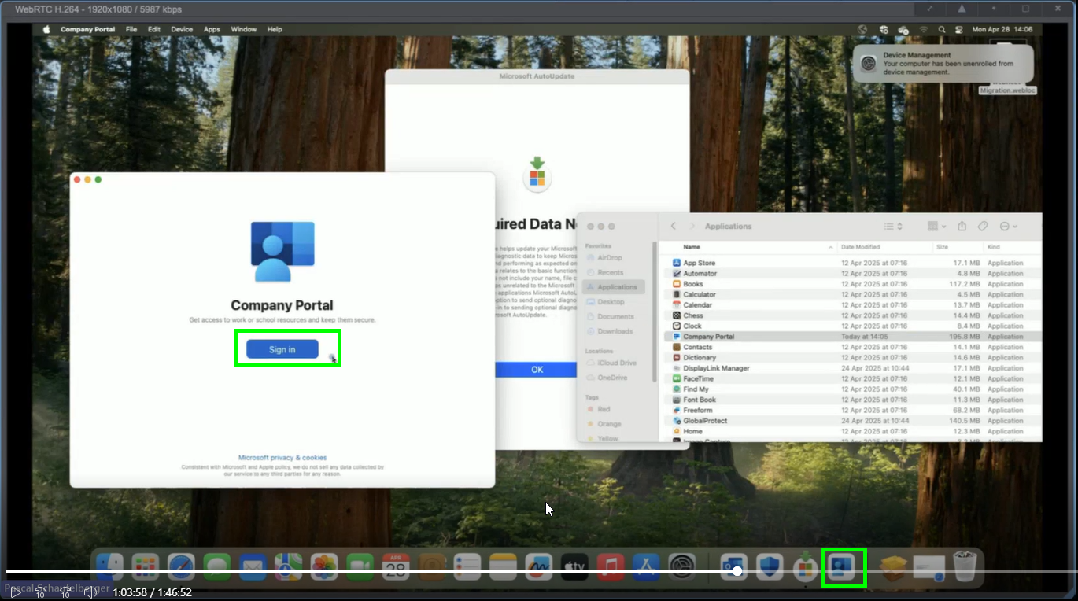Screen dimensions: 1078x601
Task: Open Safari from the Dock
Action: tap(181, 567)
